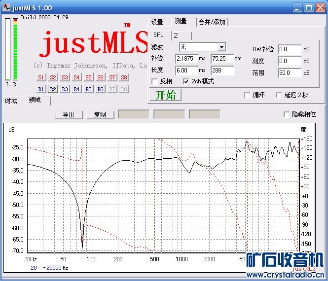The width and height of the screenshot is (328, 281).
Task: Select memory slot S1
Action: (41, 77)
